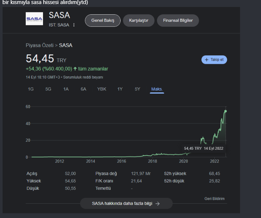The height and width of the screenshot is (218, 261).
Task: Switch chart to the 1Y range
Action: [120, 89]
